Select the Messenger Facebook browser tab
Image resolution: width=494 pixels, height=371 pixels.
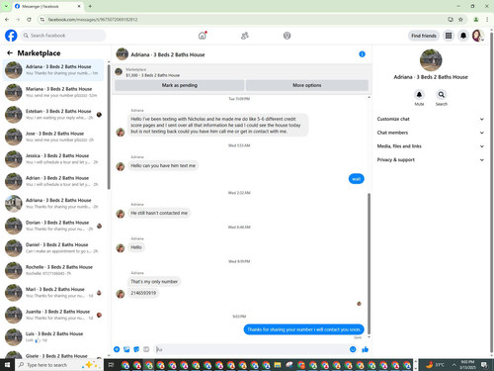click(x=47, y=6)
